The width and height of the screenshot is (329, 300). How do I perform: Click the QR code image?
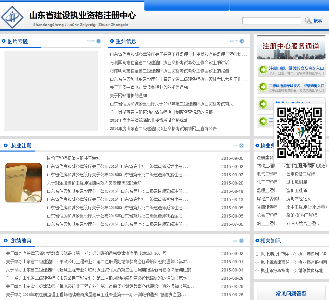tap(299, 132)
